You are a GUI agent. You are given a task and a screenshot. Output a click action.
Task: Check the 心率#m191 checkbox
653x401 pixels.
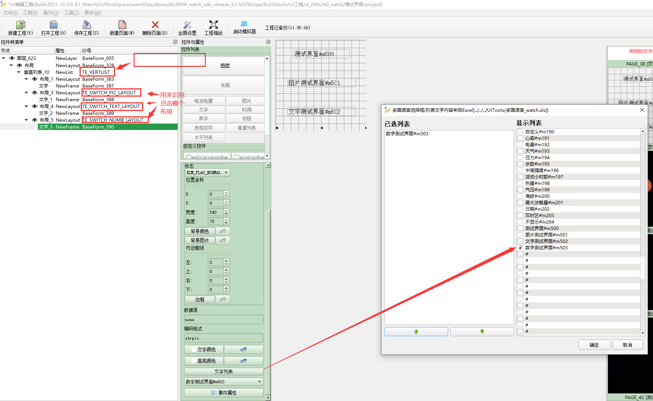click(x=520, y=138)
